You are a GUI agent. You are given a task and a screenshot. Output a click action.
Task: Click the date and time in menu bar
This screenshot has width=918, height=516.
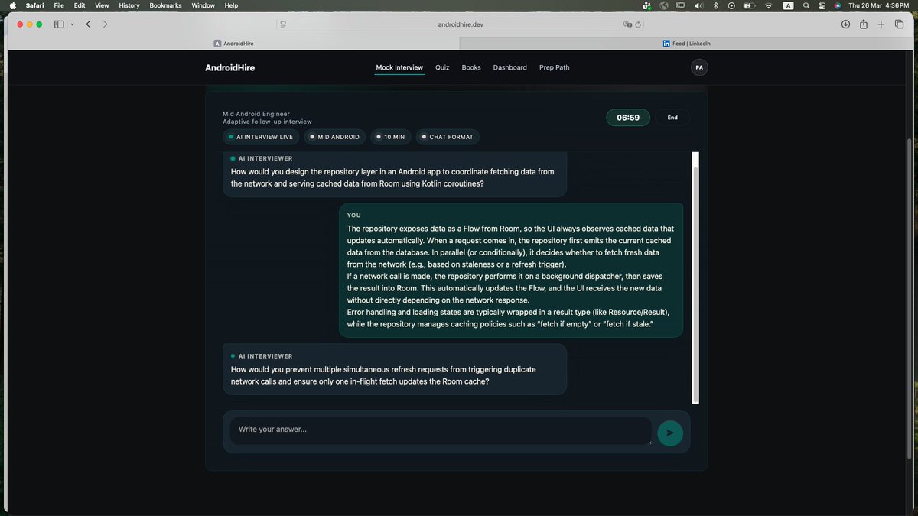[878, 5]
